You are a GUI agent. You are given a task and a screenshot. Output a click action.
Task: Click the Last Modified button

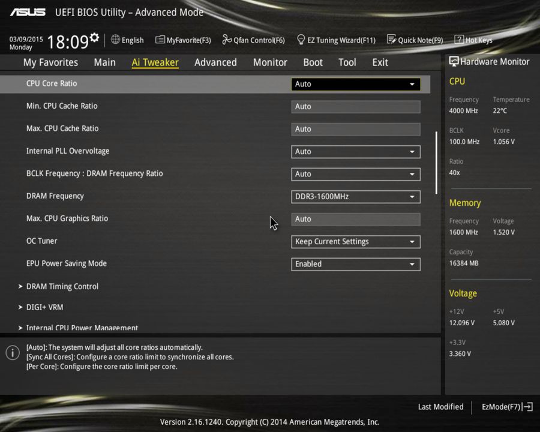440,407
